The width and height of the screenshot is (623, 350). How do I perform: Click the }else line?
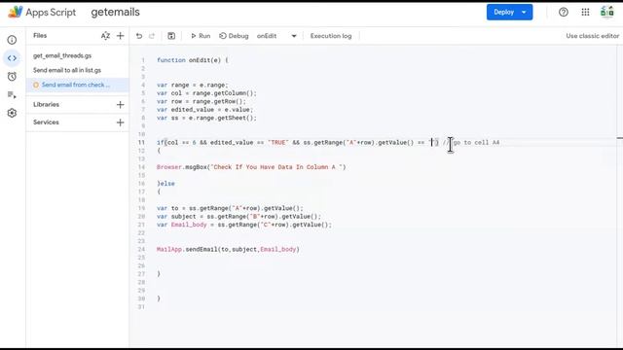165,184
